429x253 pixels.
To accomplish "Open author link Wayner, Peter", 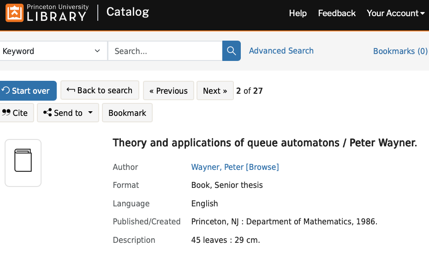I will tap(217, 167).
